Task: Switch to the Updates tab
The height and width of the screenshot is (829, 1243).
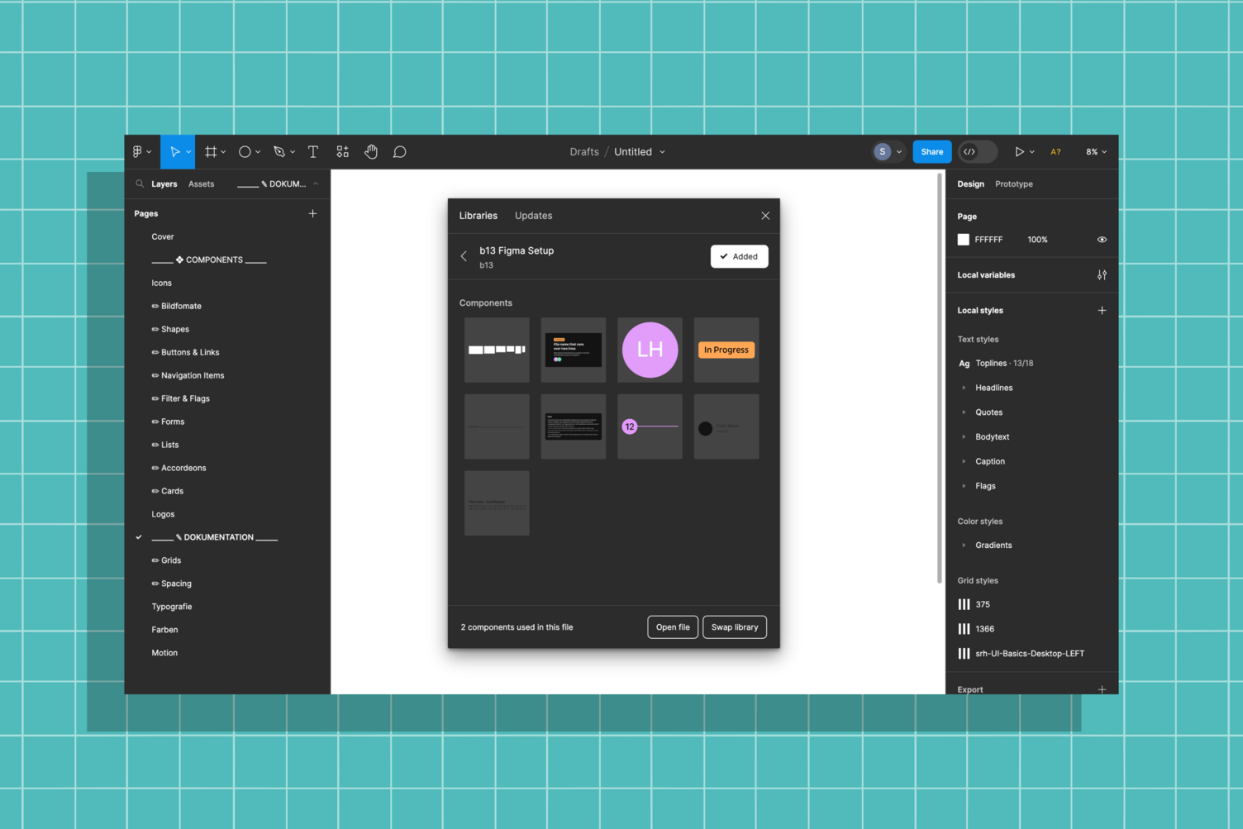Action: (533, 215)
